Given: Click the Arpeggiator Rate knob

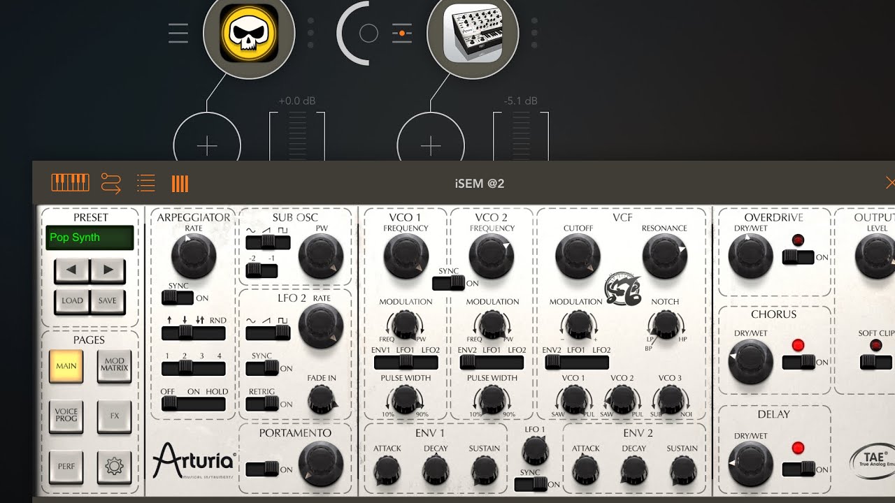Looking at the screenshot, I should point(193,256).
